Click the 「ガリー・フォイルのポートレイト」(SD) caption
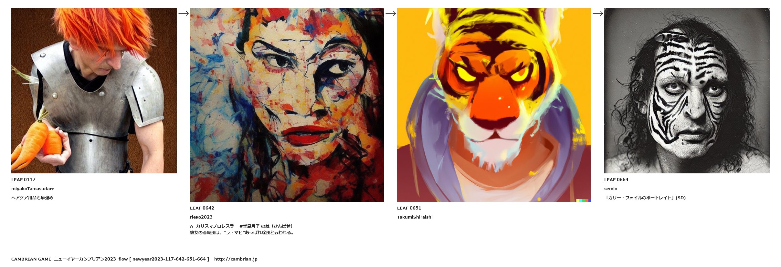 [x=645, y=198]
